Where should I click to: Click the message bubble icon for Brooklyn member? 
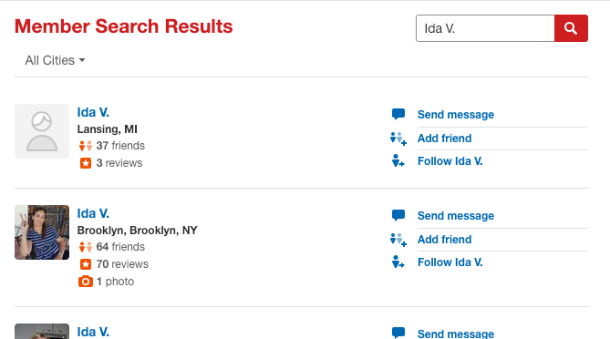pyautogui.click(x=398, y=215)
